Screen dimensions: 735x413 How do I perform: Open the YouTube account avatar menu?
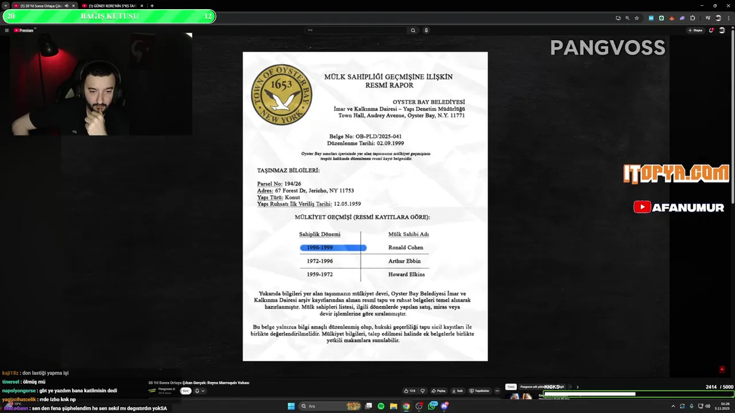[722, 30]
